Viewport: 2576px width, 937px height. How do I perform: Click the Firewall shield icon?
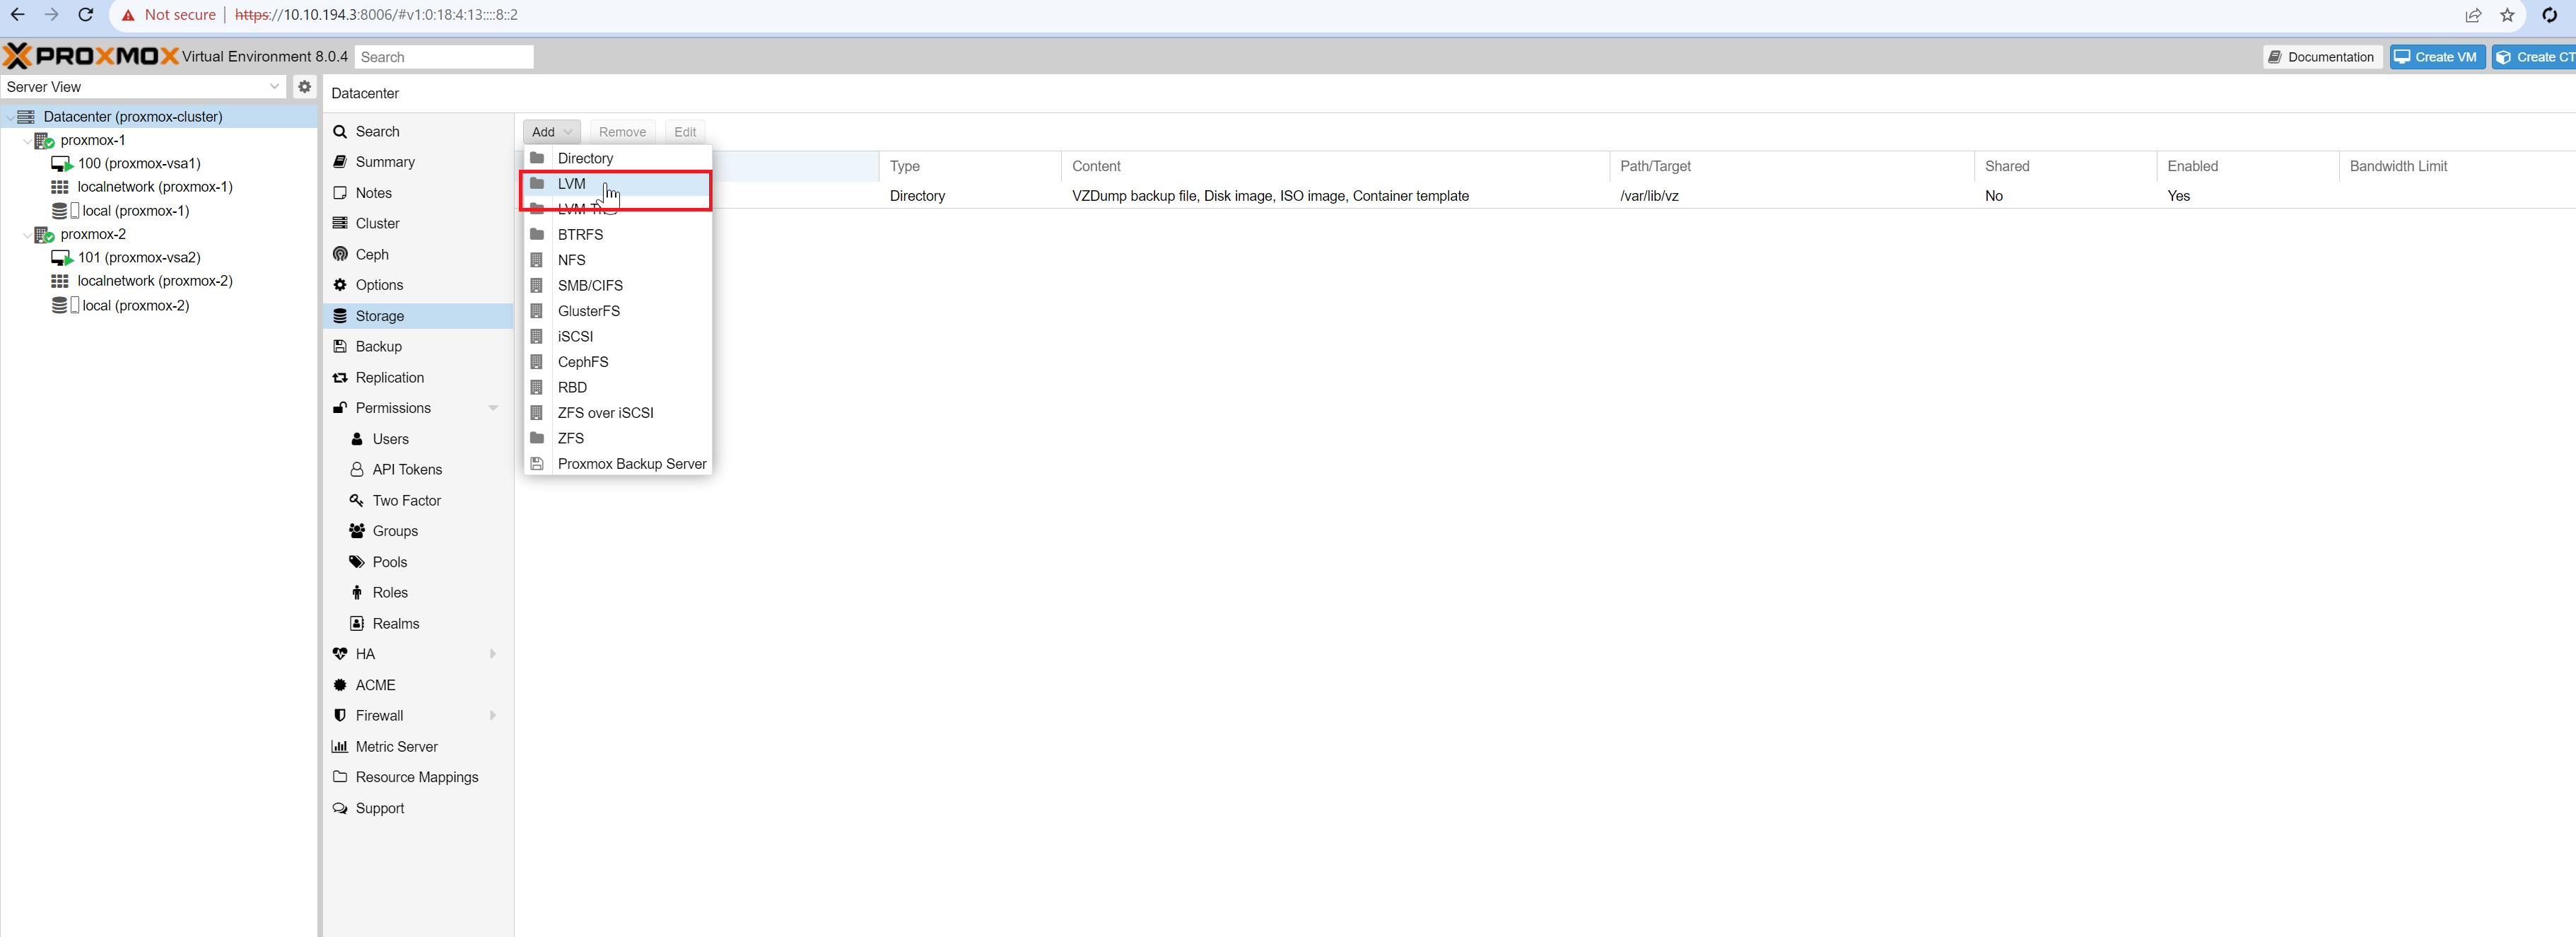click(x=340, y=715)
